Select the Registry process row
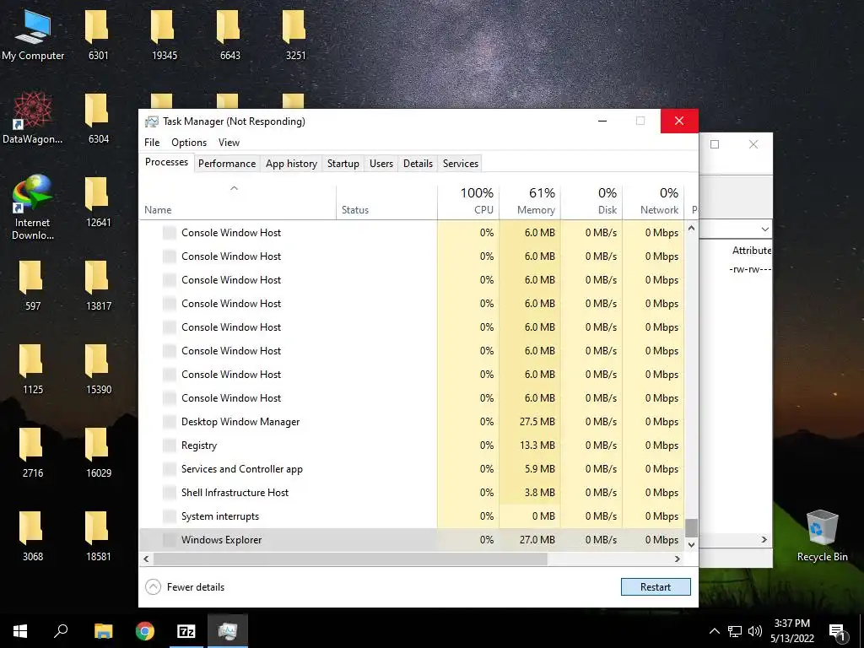 point(412,445)
